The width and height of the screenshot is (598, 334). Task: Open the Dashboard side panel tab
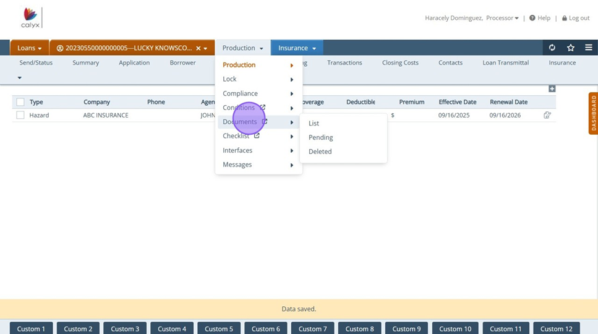pyautogui.click(x=593, y=113)
